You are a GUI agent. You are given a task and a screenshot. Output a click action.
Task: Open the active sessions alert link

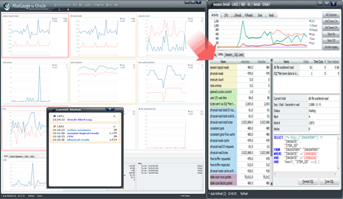click(79, 130)
